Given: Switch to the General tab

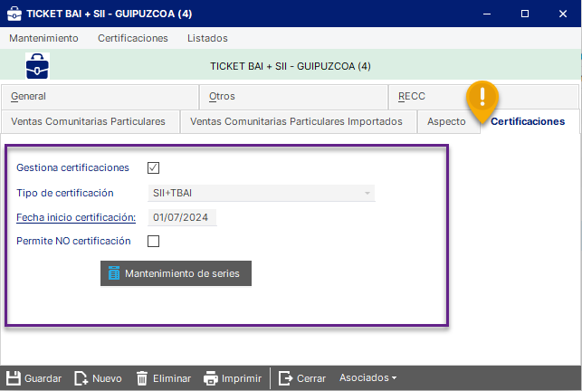Looking at the screenshot, I should [x=100, y=97].
